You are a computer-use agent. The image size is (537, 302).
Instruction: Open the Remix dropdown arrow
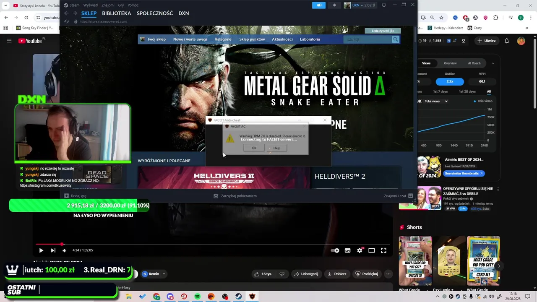tap(164, 274)
